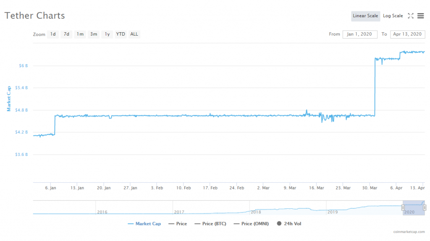The height and width of the screenshot is (241, 430).
Task: Open the coinmarketcap.com credit link
Action: tap(409, 232)
